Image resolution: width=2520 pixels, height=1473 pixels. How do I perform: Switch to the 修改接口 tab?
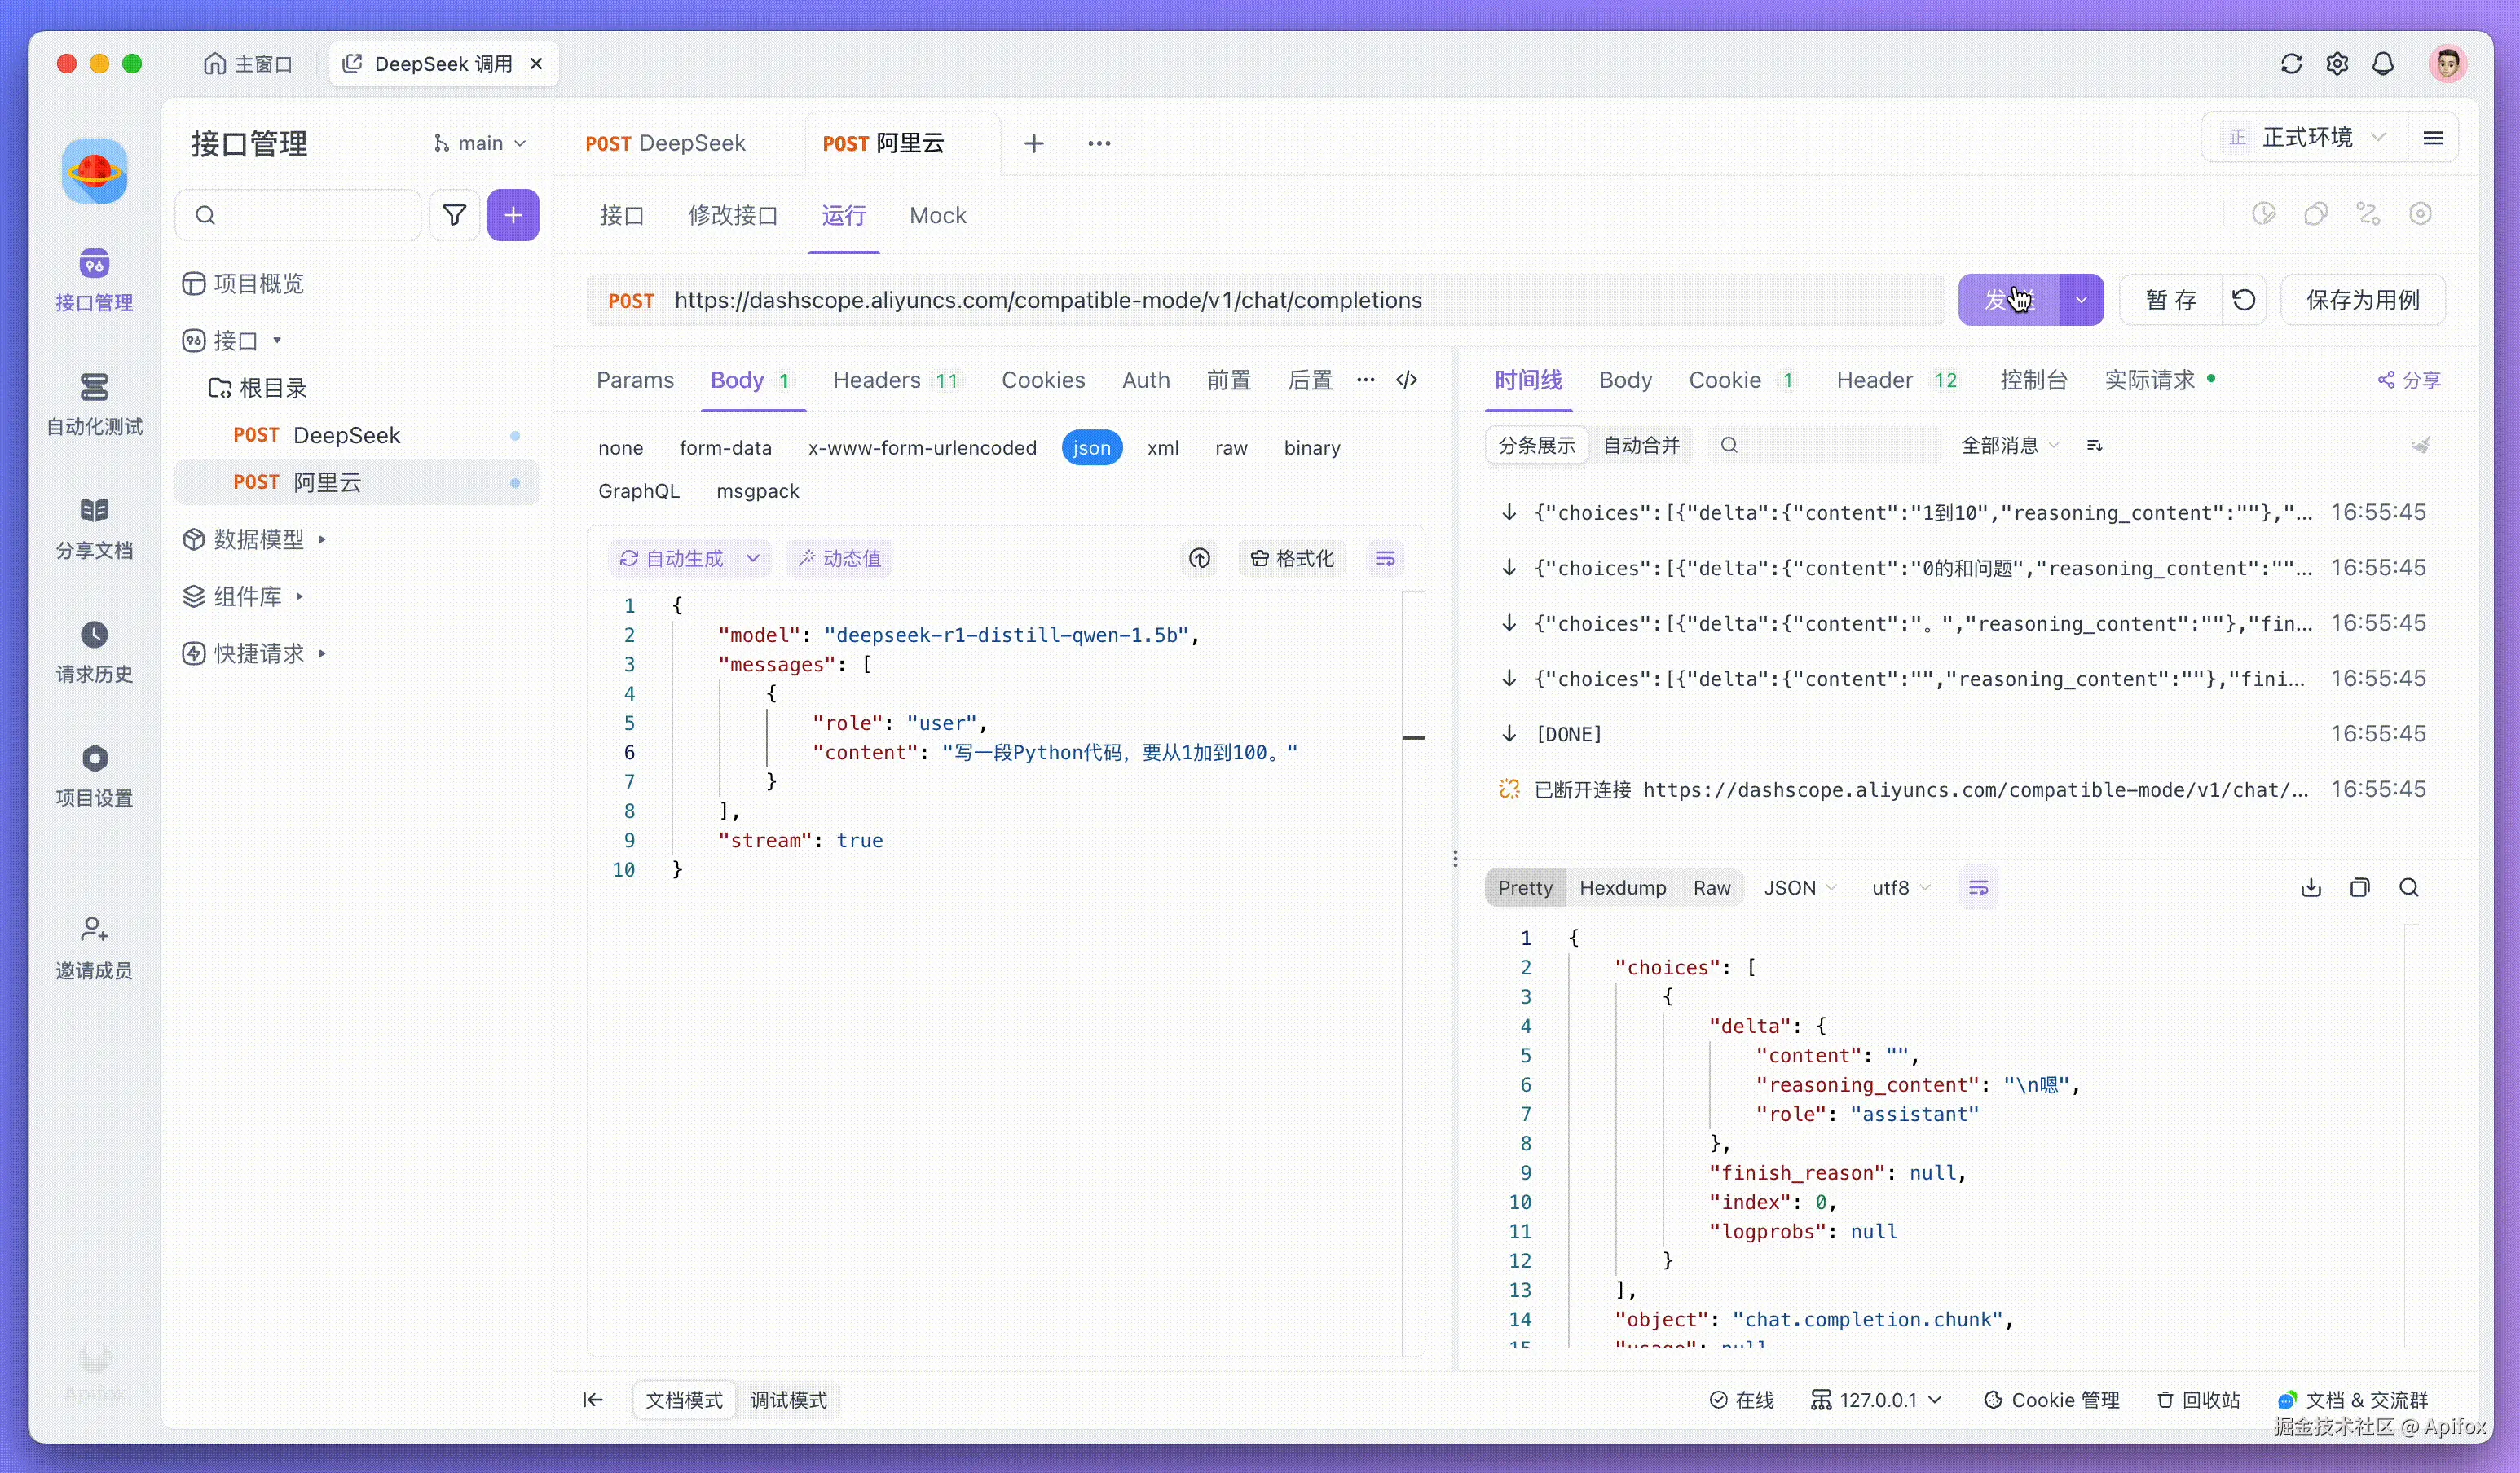click(733, 216)
